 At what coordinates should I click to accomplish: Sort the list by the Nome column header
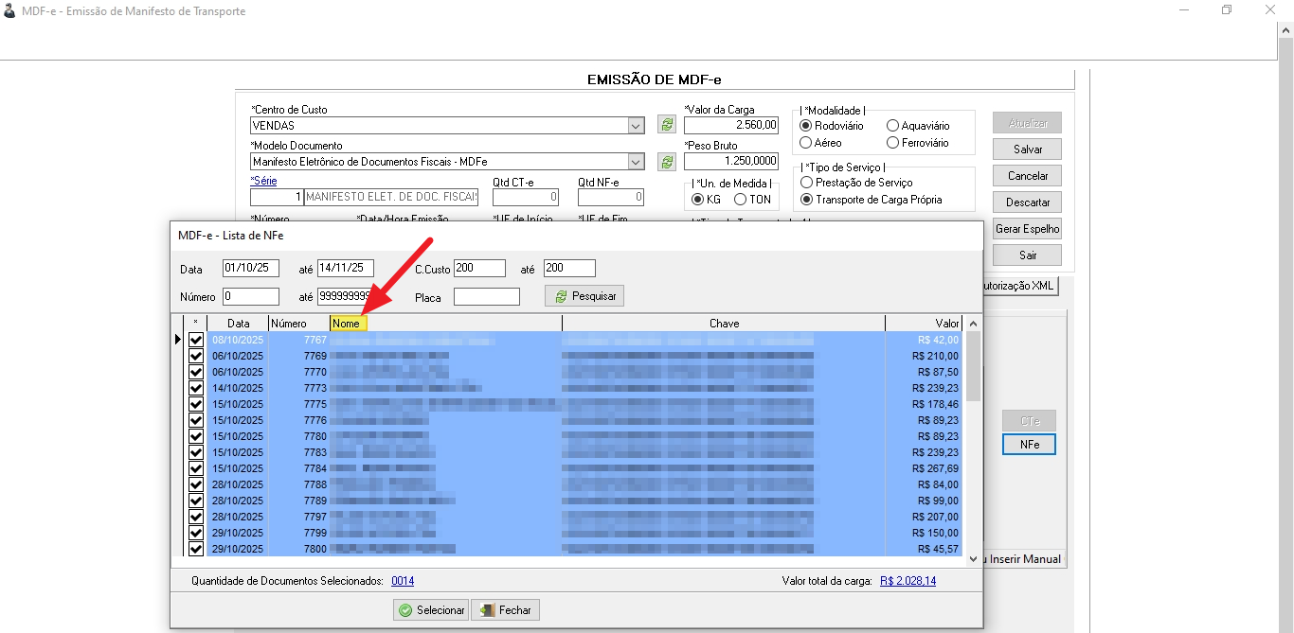coord(445,324)
